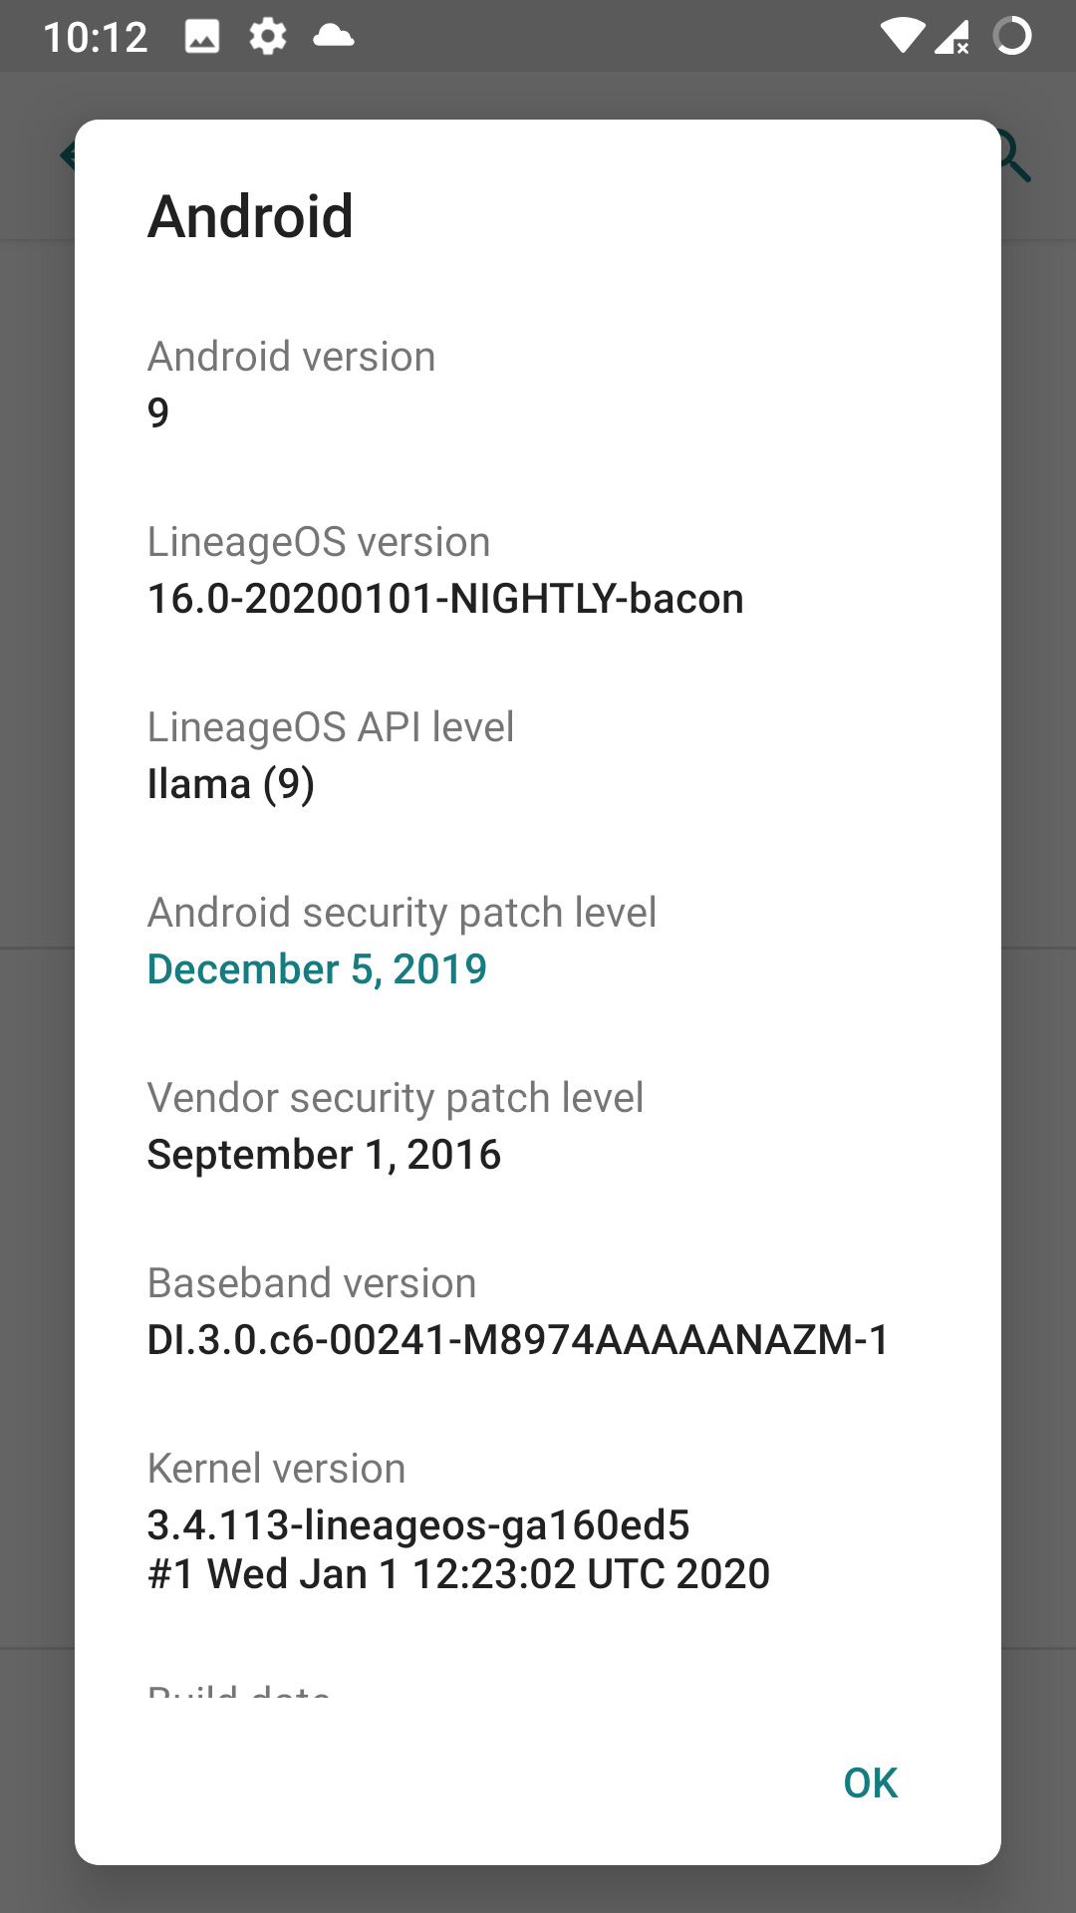The height and width of the screenshot is (1913, 1076).
Task: Tap the cellular signal icon
Action: (952, 37)
